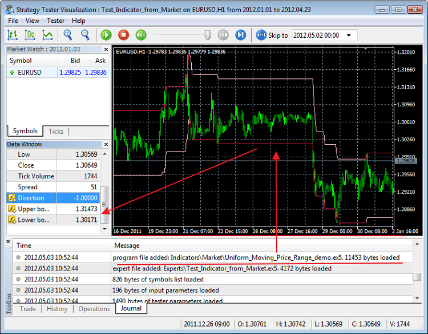428x334 pixels.
Task: Select the Tick Volume row
Action: 53,176
